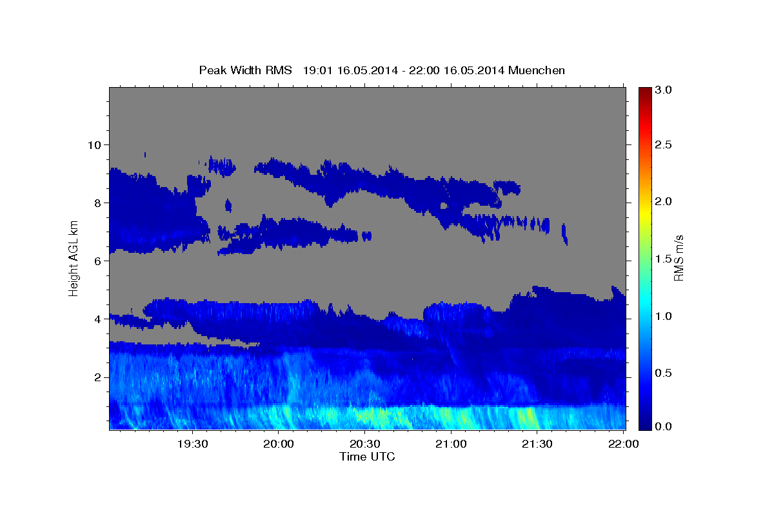
Task: Click the 21:30 time tick label
Action: [537, 444]
